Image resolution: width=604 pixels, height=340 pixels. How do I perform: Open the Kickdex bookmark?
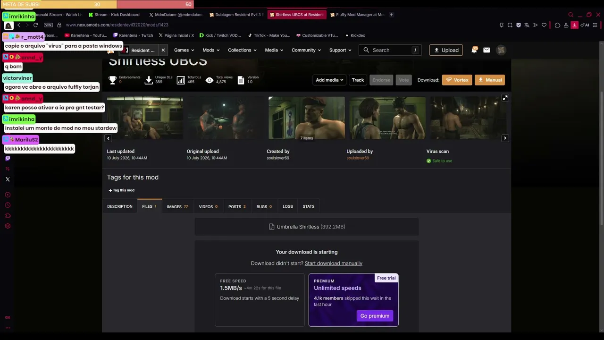(x=355, y=35)
